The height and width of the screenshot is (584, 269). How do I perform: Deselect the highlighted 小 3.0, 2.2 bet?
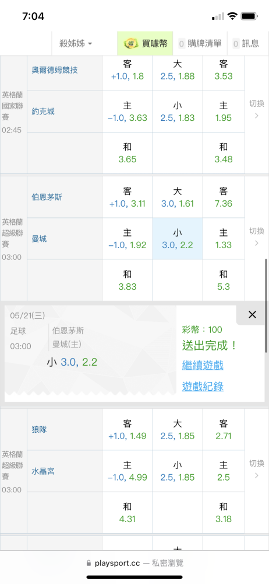(x=177, y=239)
